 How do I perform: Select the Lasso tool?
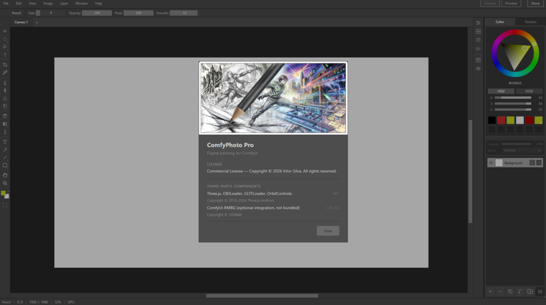coord(5,47)
